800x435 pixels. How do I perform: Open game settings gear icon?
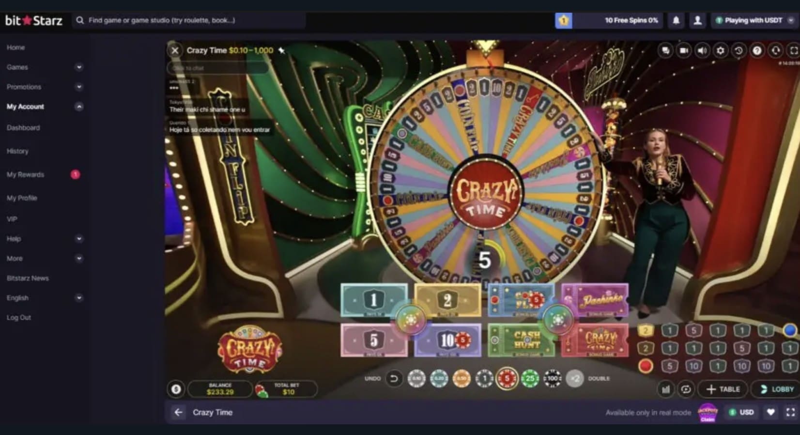coord(720,50)
